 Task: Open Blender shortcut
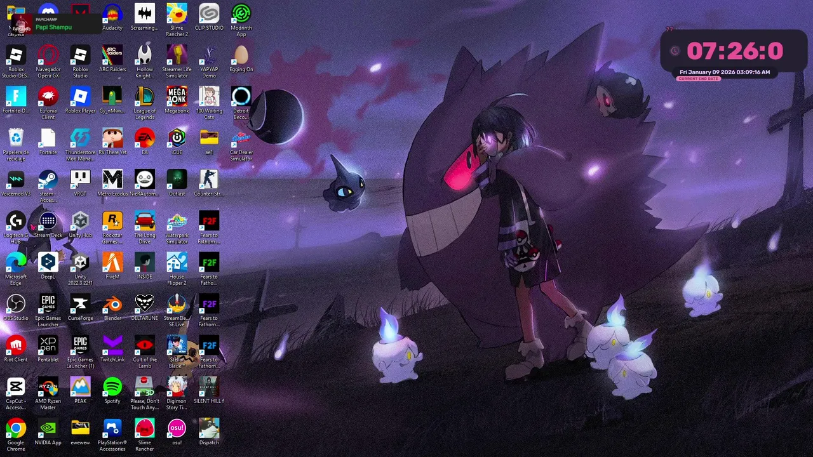tap(112, 303)
